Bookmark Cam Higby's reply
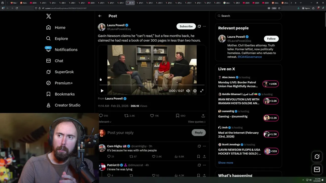Viewport: 326px width, 183px height. tap(198, 157)
